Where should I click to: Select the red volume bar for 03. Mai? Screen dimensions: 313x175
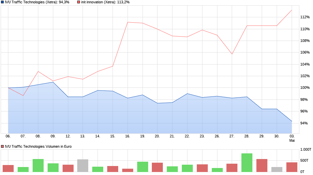pos(292,167)
